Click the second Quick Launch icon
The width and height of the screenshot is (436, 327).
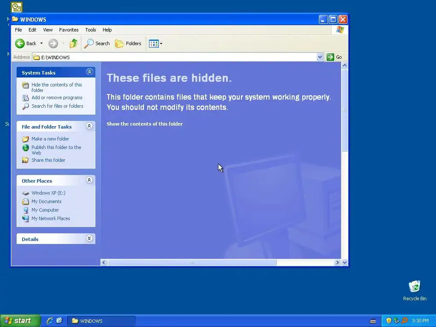[59, 321]
